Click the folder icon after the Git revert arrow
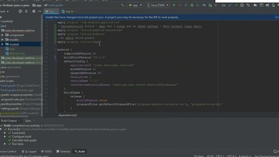Image resolution: width=279 pixels, height=157 pixels. coord(255,5)
